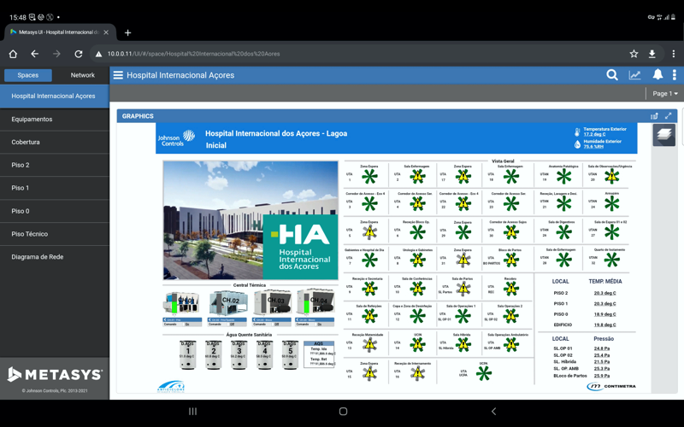Bookmark the page with the star icon
The height and width of the screenshot is (427, 684).
[x=634, y=54]
